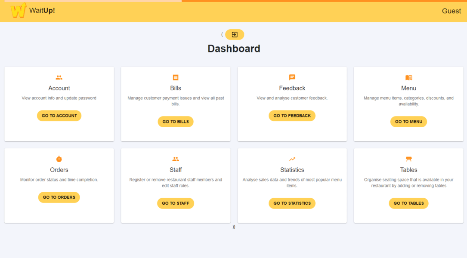Click the Statistics trending-up icon
This screenshot has height=258, width=467.
pos(292,159)
